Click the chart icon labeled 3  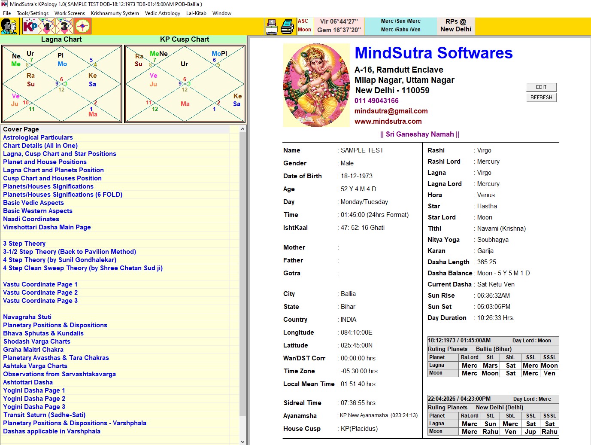pos(64,26)
